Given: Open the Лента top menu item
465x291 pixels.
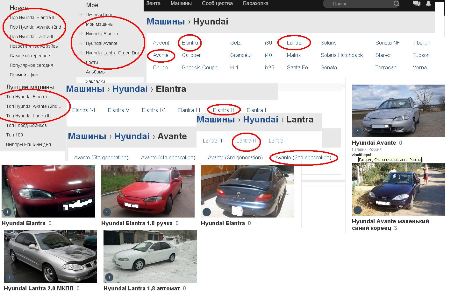Looking at the screenshot, I should (x=153, y=3).
